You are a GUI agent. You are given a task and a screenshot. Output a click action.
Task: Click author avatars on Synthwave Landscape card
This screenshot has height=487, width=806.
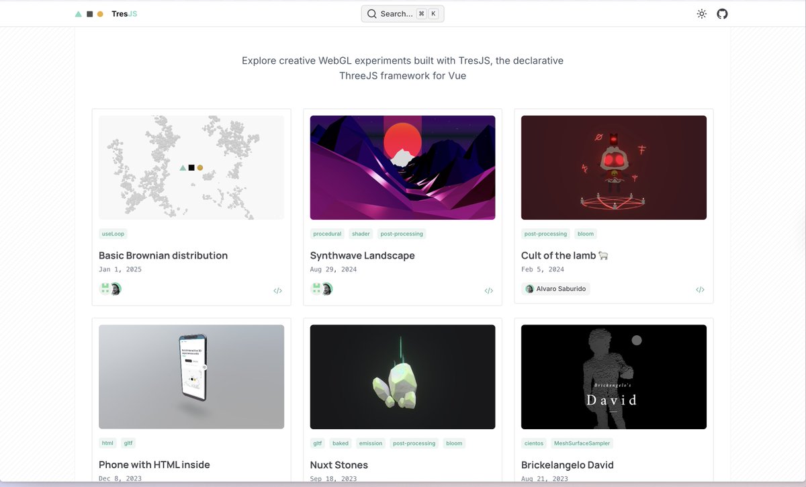pos(322,289)
